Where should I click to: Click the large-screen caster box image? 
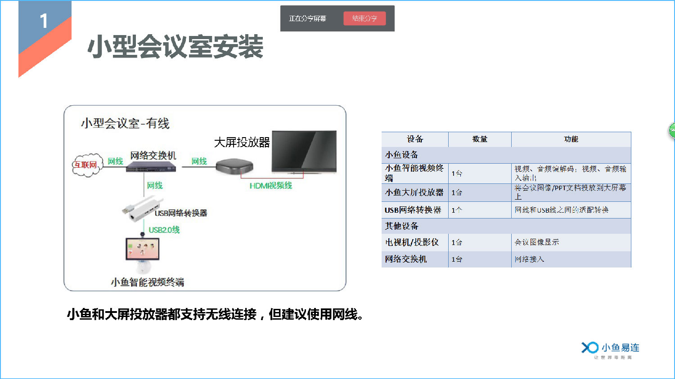[234, 167]
